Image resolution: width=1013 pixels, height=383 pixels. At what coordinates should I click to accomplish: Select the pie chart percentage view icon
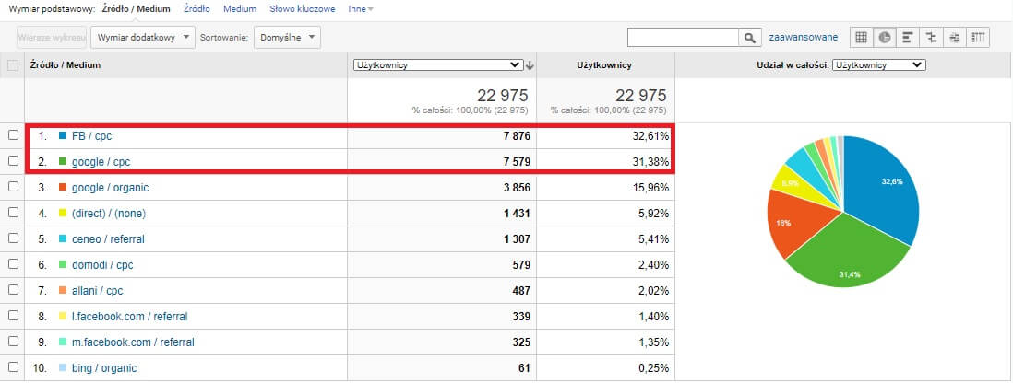coord(885,38)
